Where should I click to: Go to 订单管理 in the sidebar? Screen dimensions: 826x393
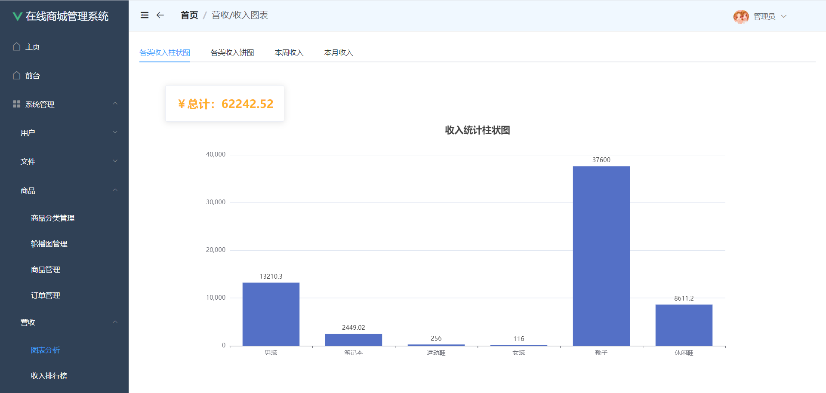46,295
